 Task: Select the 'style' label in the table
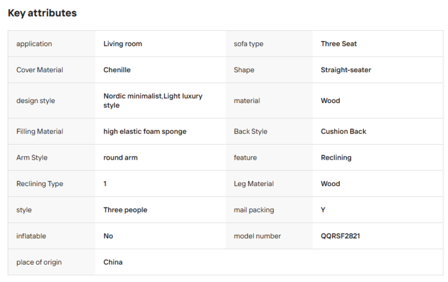pos(24,210)
